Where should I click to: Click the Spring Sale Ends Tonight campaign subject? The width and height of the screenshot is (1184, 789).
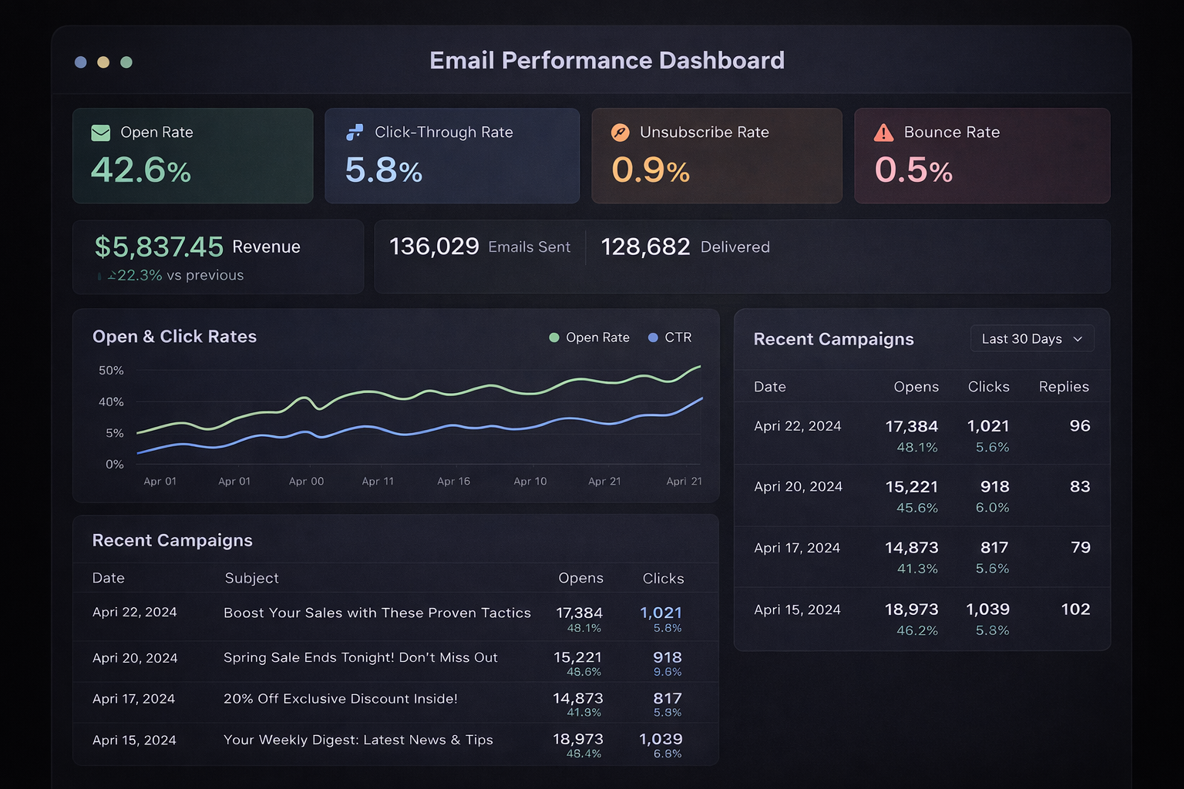(360, 658)
